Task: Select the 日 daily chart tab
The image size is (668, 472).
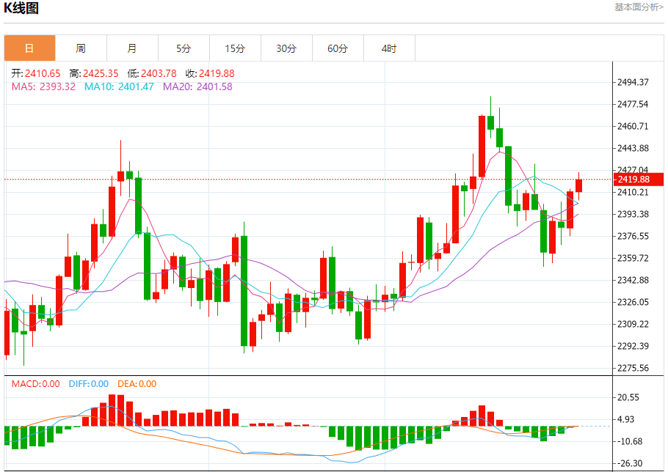Action: pos(29,48)
